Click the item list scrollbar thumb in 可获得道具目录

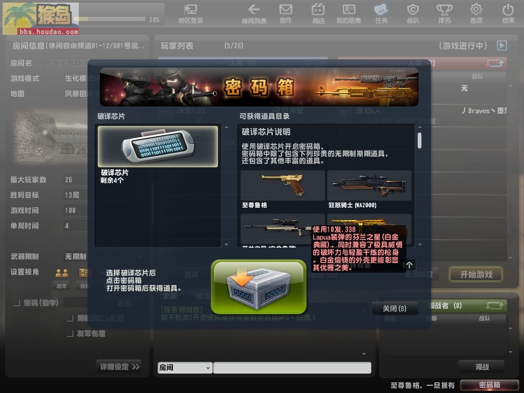coord(420,140)
